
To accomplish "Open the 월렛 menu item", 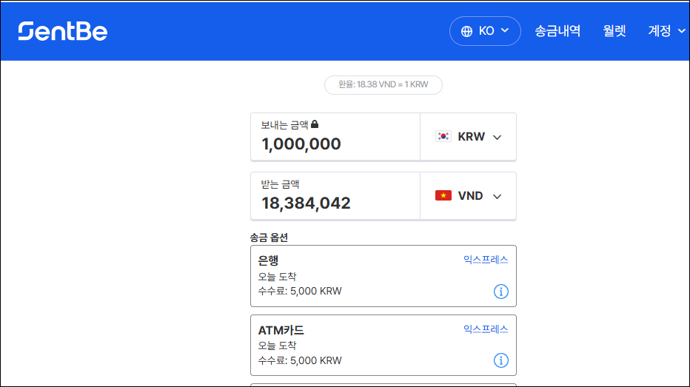I will point(614,31).
